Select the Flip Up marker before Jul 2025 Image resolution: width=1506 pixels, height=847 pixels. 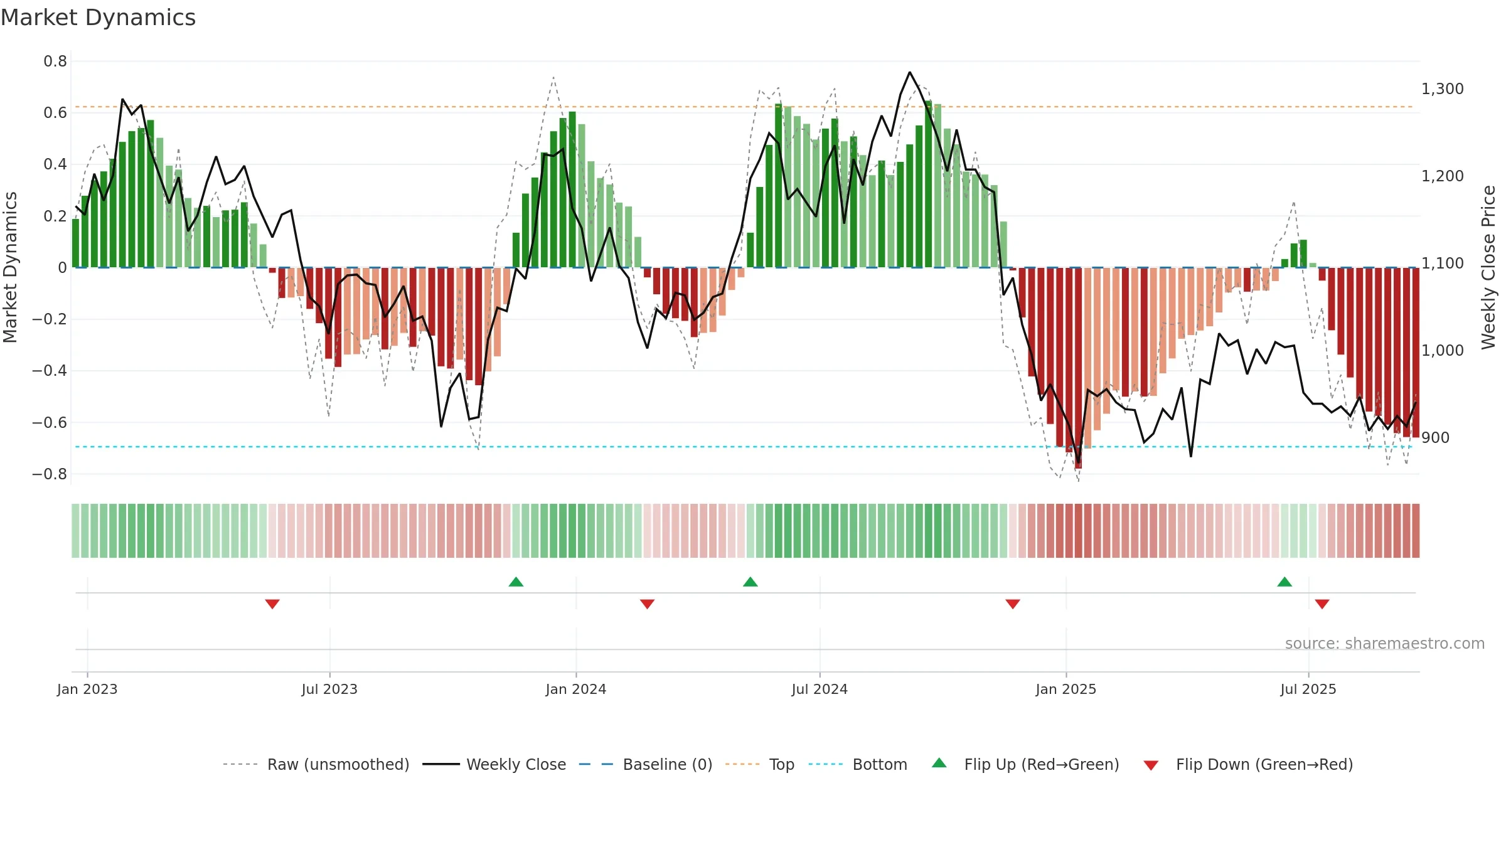(1284, 582)
